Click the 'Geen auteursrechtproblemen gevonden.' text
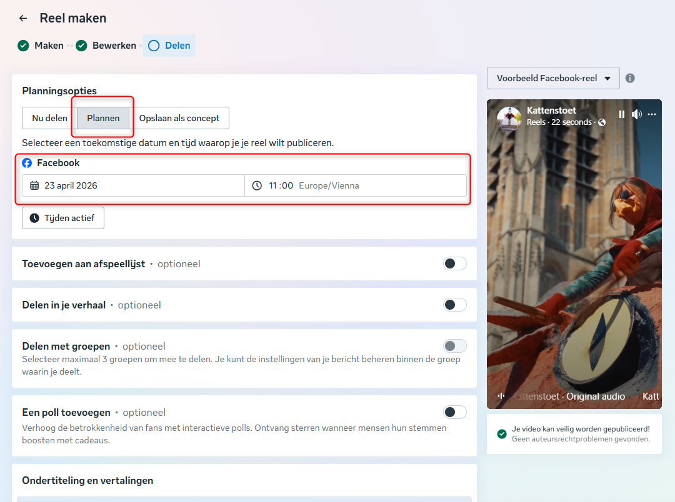Viewport: 675px width, 502px height. tap(581, 439)
